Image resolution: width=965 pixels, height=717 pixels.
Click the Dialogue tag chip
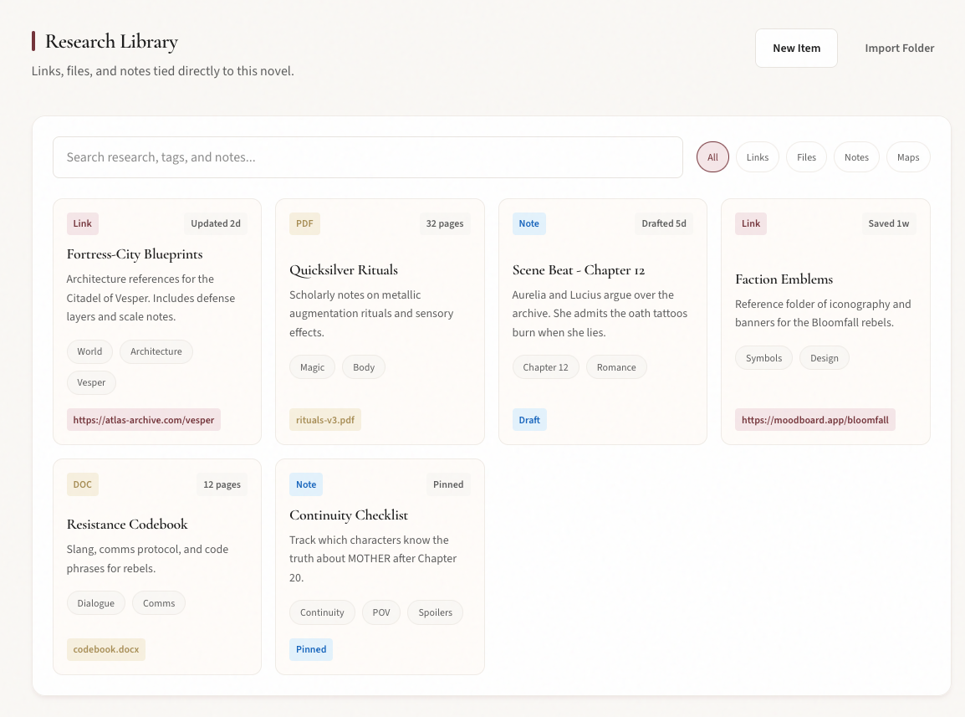[96, 603]
